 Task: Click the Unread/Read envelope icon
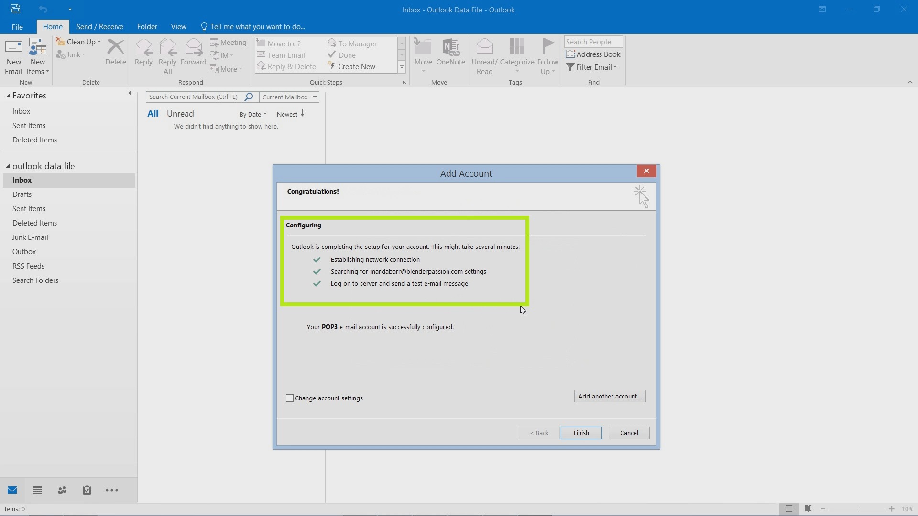[x=484, y=47]
